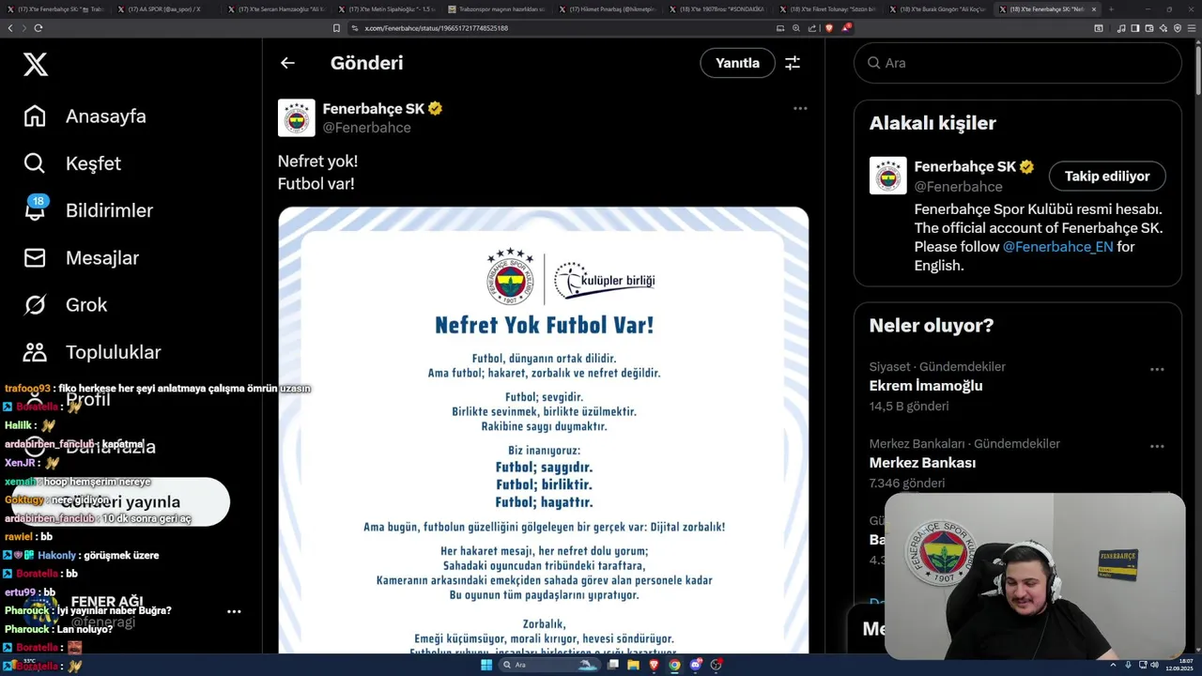Open Discord taskbar icon

(x=696, y=665)
